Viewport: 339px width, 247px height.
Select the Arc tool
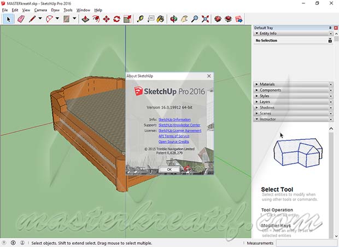pyautogui.click(x=50, y=19)
